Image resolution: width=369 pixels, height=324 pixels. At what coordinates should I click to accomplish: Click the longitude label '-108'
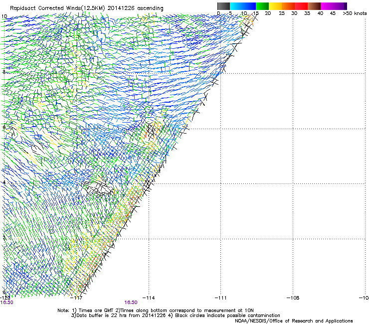293,298
